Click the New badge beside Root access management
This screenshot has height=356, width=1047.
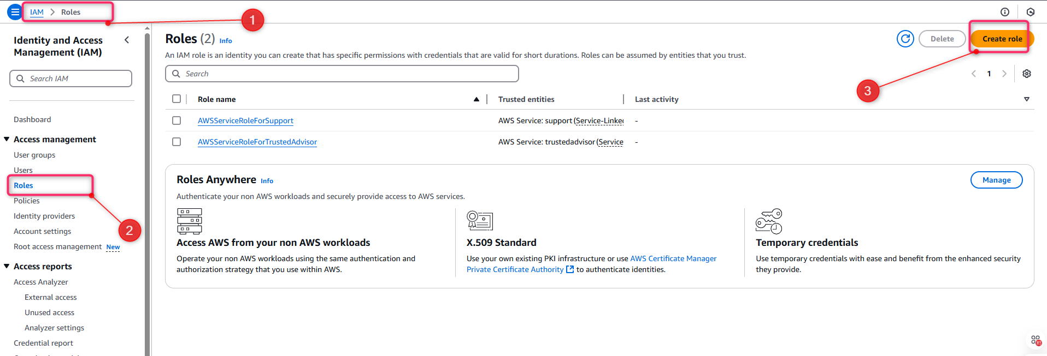(113, 247)
